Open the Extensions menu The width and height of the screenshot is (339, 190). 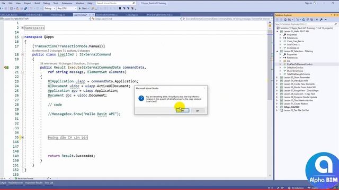click(x=67, y=3)
